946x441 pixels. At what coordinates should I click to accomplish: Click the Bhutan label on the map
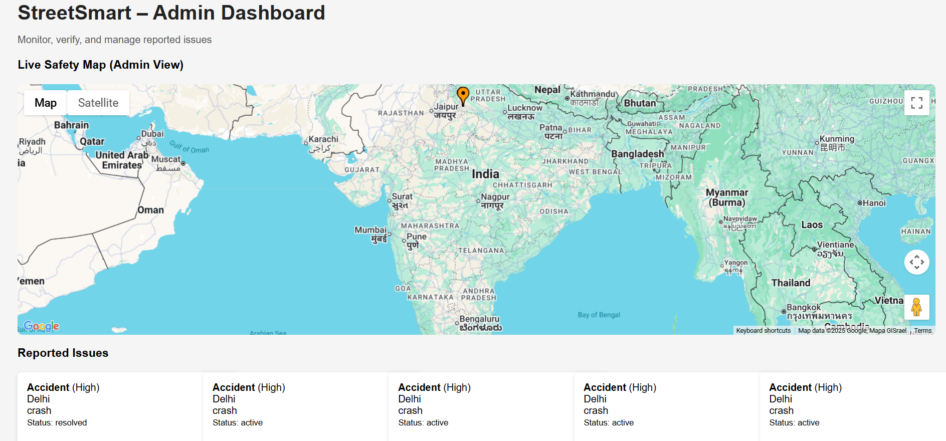tap(640, 103)
